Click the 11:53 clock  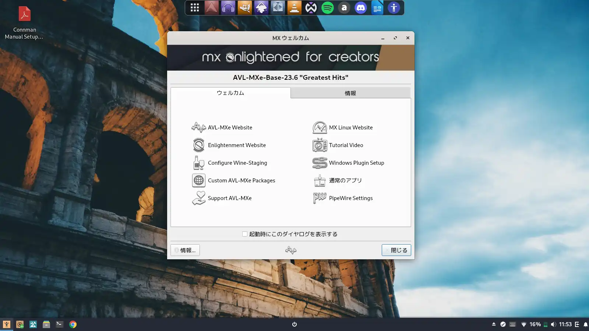[565, 324]
